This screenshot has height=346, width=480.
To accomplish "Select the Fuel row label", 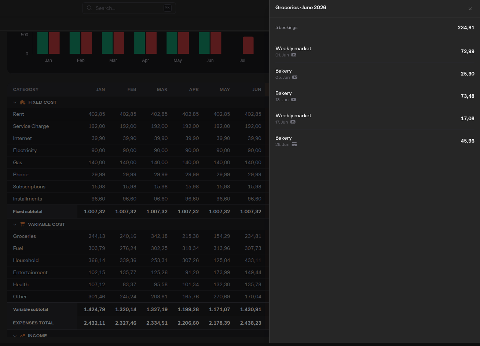I will [x=18, y=248].
